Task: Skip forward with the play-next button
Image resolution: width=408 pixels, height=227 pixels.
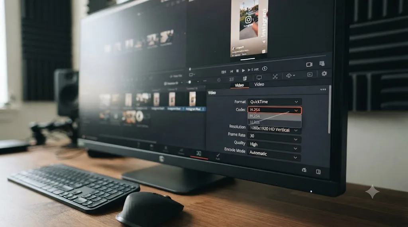Action: (x=249, y=70)
